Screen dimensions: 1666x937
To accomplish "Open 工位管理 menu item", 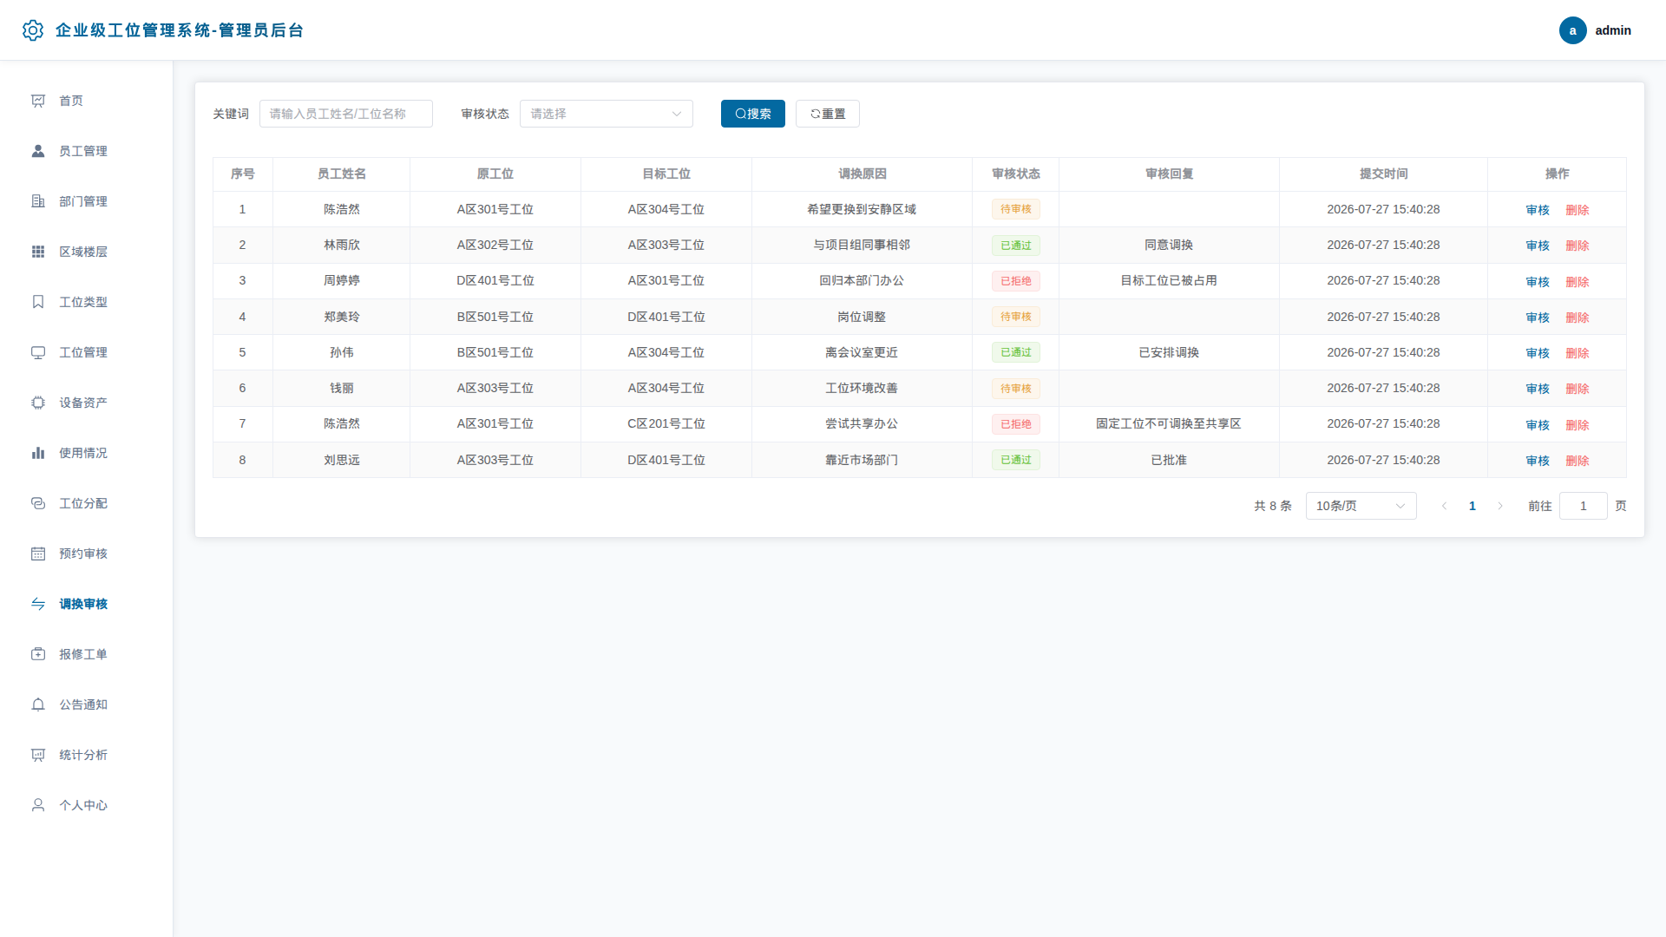I will pos(86,352).
